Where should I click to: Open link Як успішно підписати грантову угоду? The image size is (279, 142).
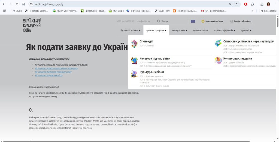coord(53,72)
